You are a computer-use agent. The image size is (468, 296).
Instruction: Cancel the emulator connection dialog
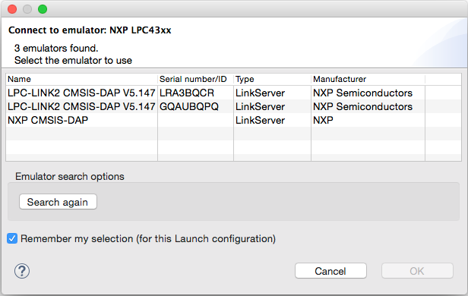(x=330, y=271)
